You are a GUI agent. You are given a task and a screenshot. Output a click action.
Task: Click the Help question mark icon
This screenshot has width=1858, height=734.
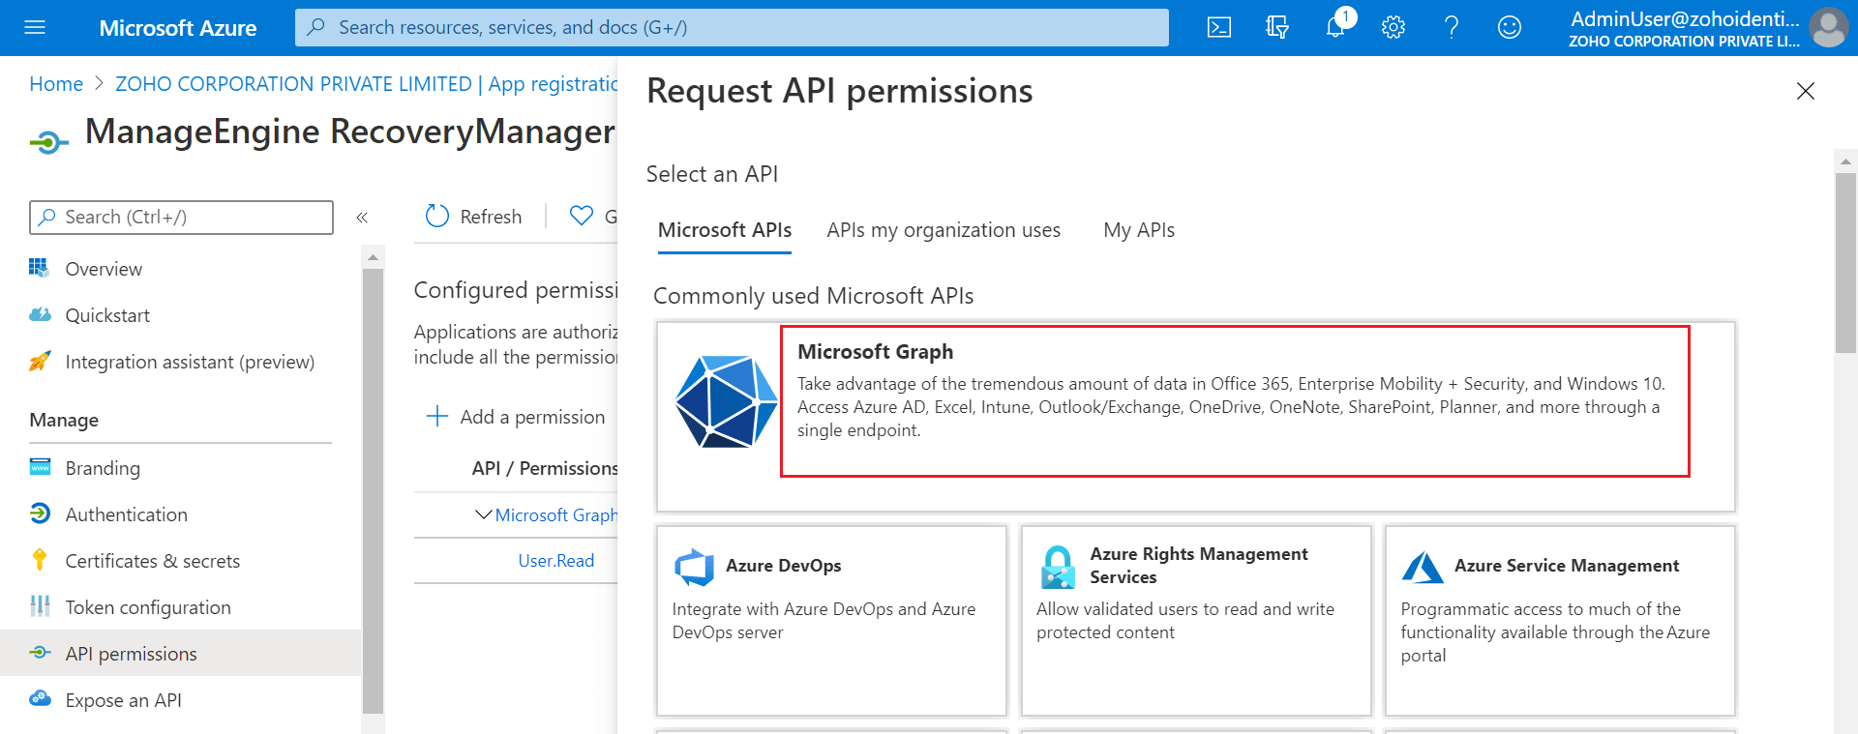click(1452, 27)
